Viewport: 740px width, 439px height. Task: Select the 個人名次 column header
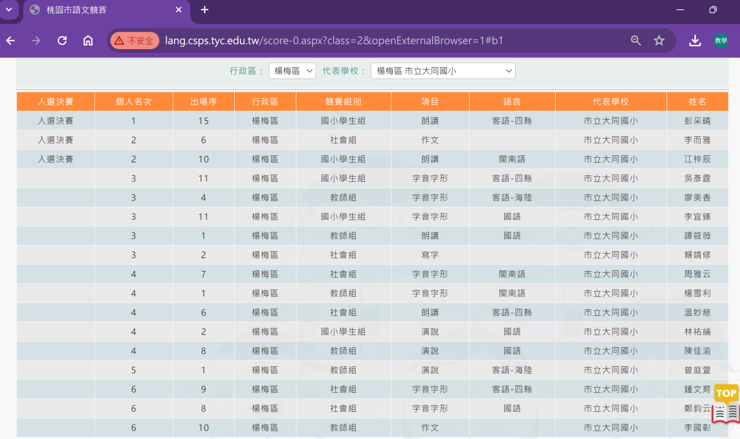click(134, 102)
